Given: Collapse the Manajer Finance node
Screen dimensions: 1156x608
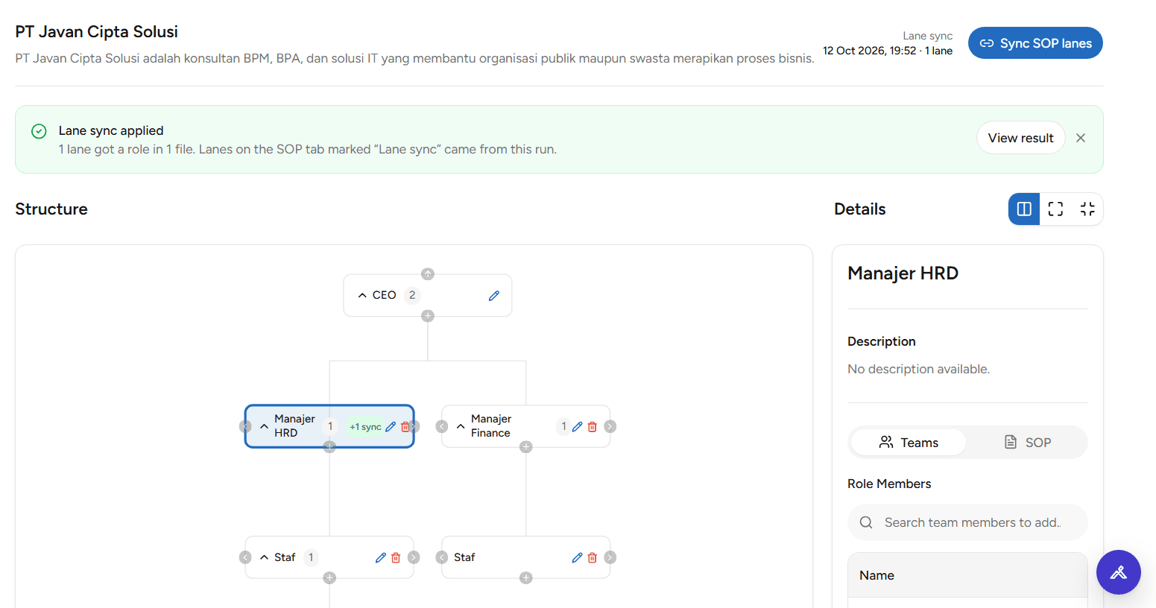Looking at the screenshot, I should click(461, 427).
